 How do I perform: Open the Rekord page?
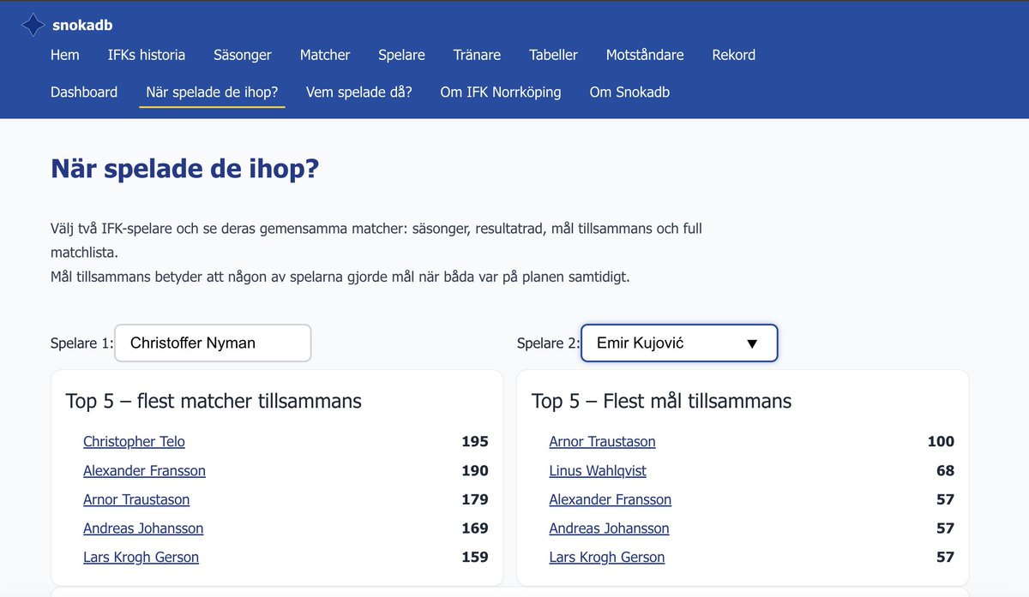734,55
